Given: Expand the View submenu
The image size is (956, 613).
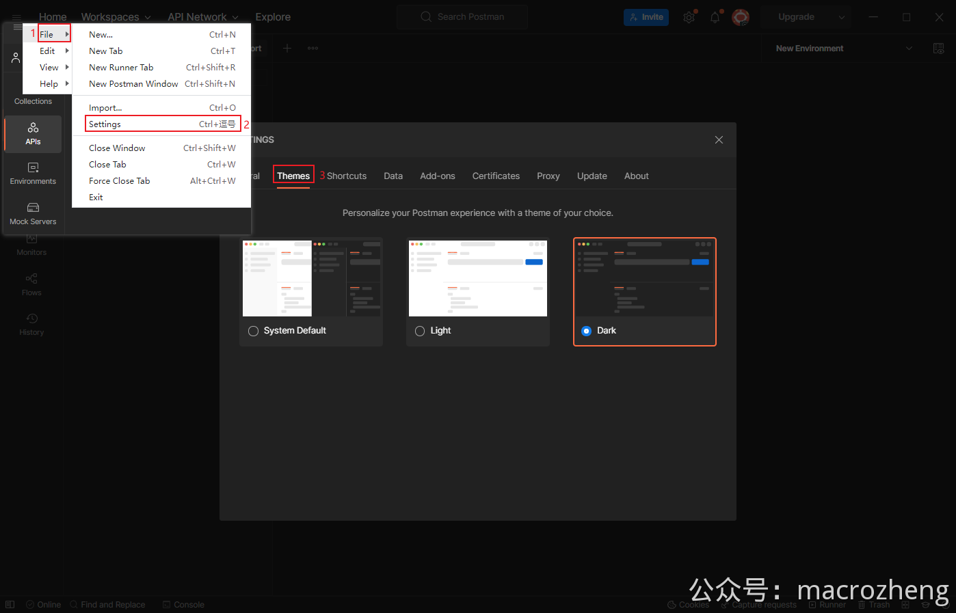Looking at the screenshot, I should point(47,67).
